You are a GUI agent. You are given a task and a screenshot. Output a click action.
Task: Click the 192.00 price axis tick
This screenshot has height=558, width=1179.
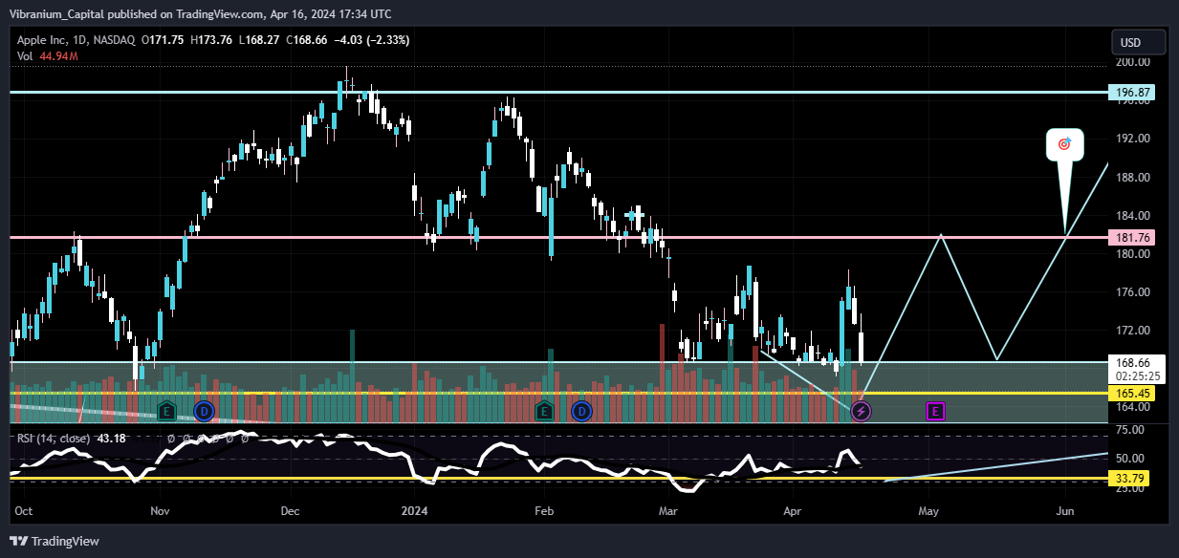(x=1133, y=139)
